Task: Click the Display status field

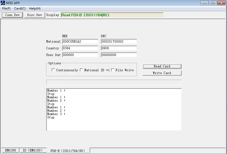Action: [112, 15]
